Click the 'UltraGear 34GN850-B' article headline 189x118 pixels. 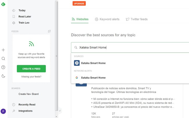pos(133,107)
